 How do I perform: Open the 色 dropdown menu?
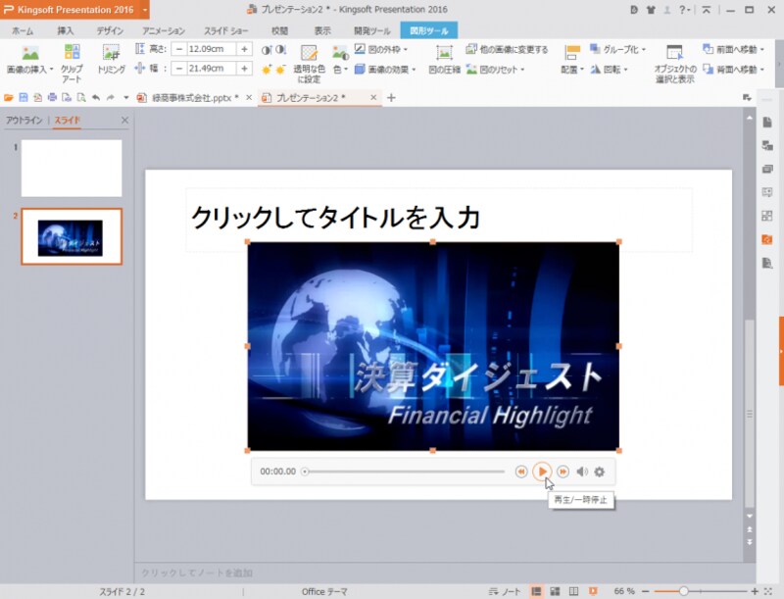[338, 69]
